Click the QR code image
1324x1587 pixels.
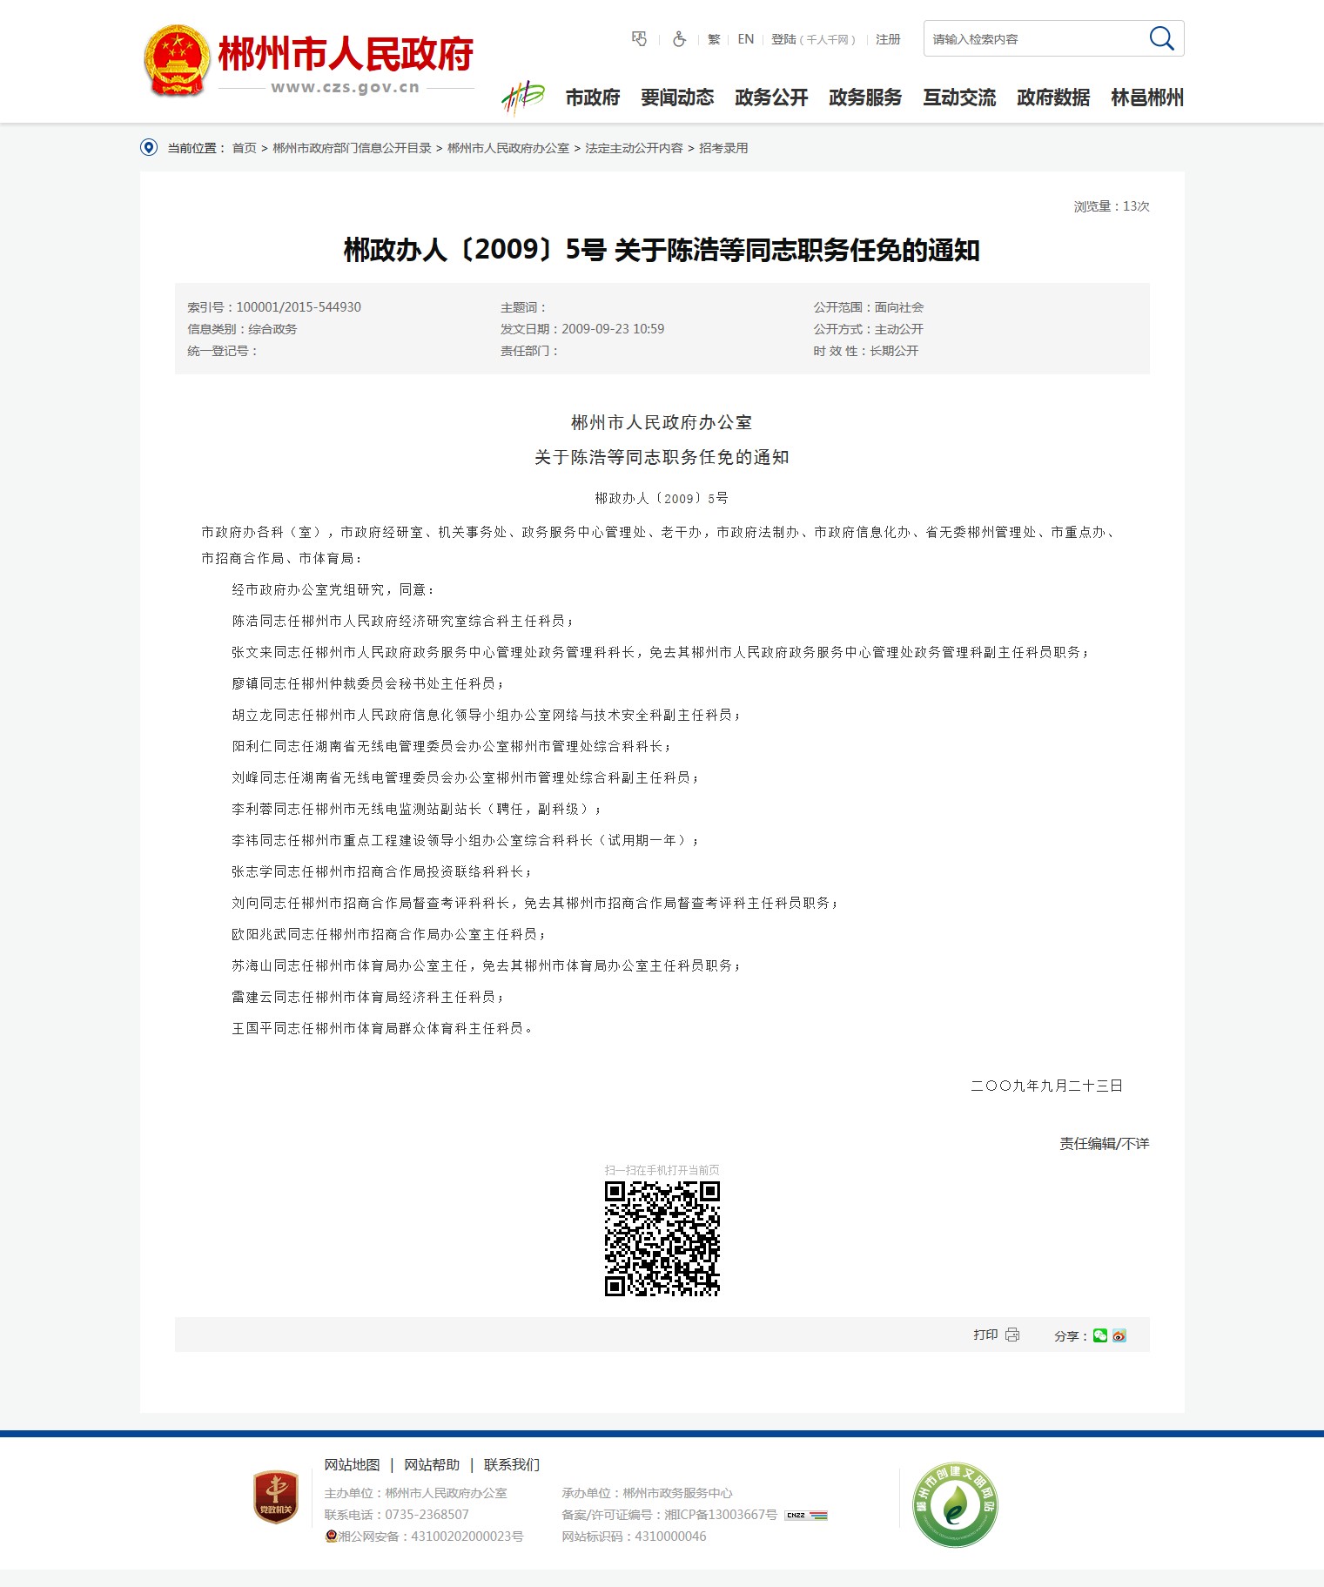tap(662, 1239)
